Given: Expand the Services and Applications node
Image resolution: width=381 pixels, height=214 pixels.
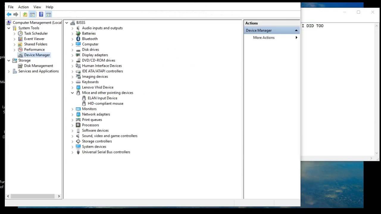Looking at the screenshot, I should point(9,71).
